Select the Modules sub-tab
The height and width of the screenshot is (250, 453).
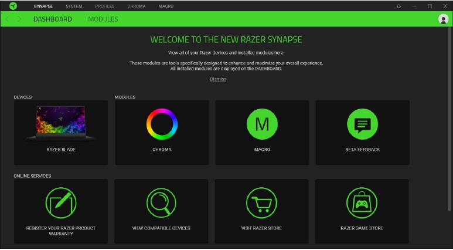tap(103, 19)
